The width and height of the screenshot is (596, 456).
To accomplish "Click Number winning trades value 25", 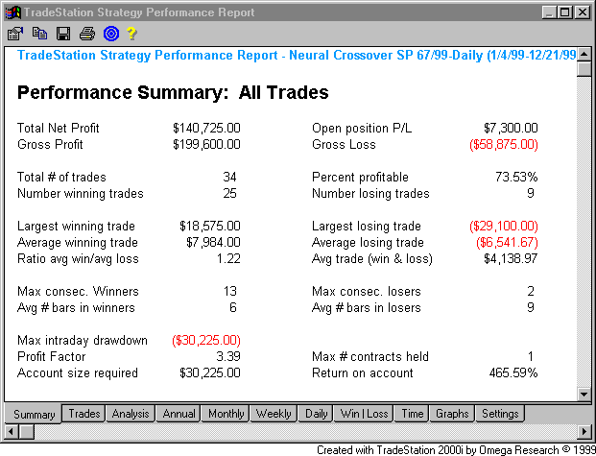I will click(229, 193).
